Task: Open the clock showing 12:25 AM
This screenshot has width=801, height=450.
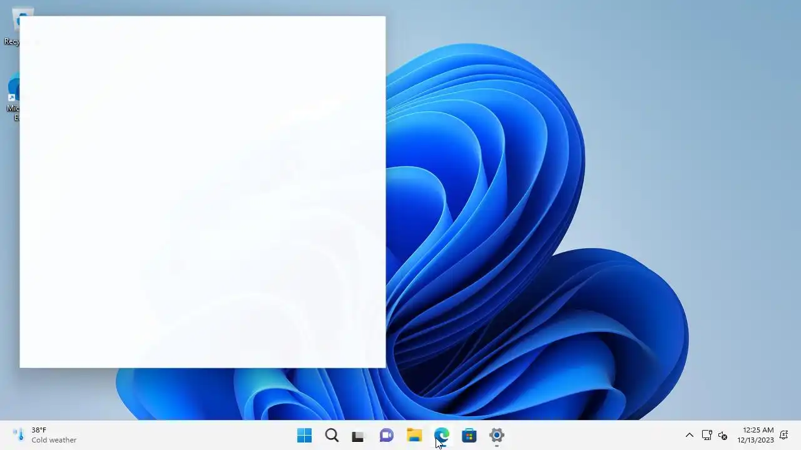Action: tap(755, 435)
